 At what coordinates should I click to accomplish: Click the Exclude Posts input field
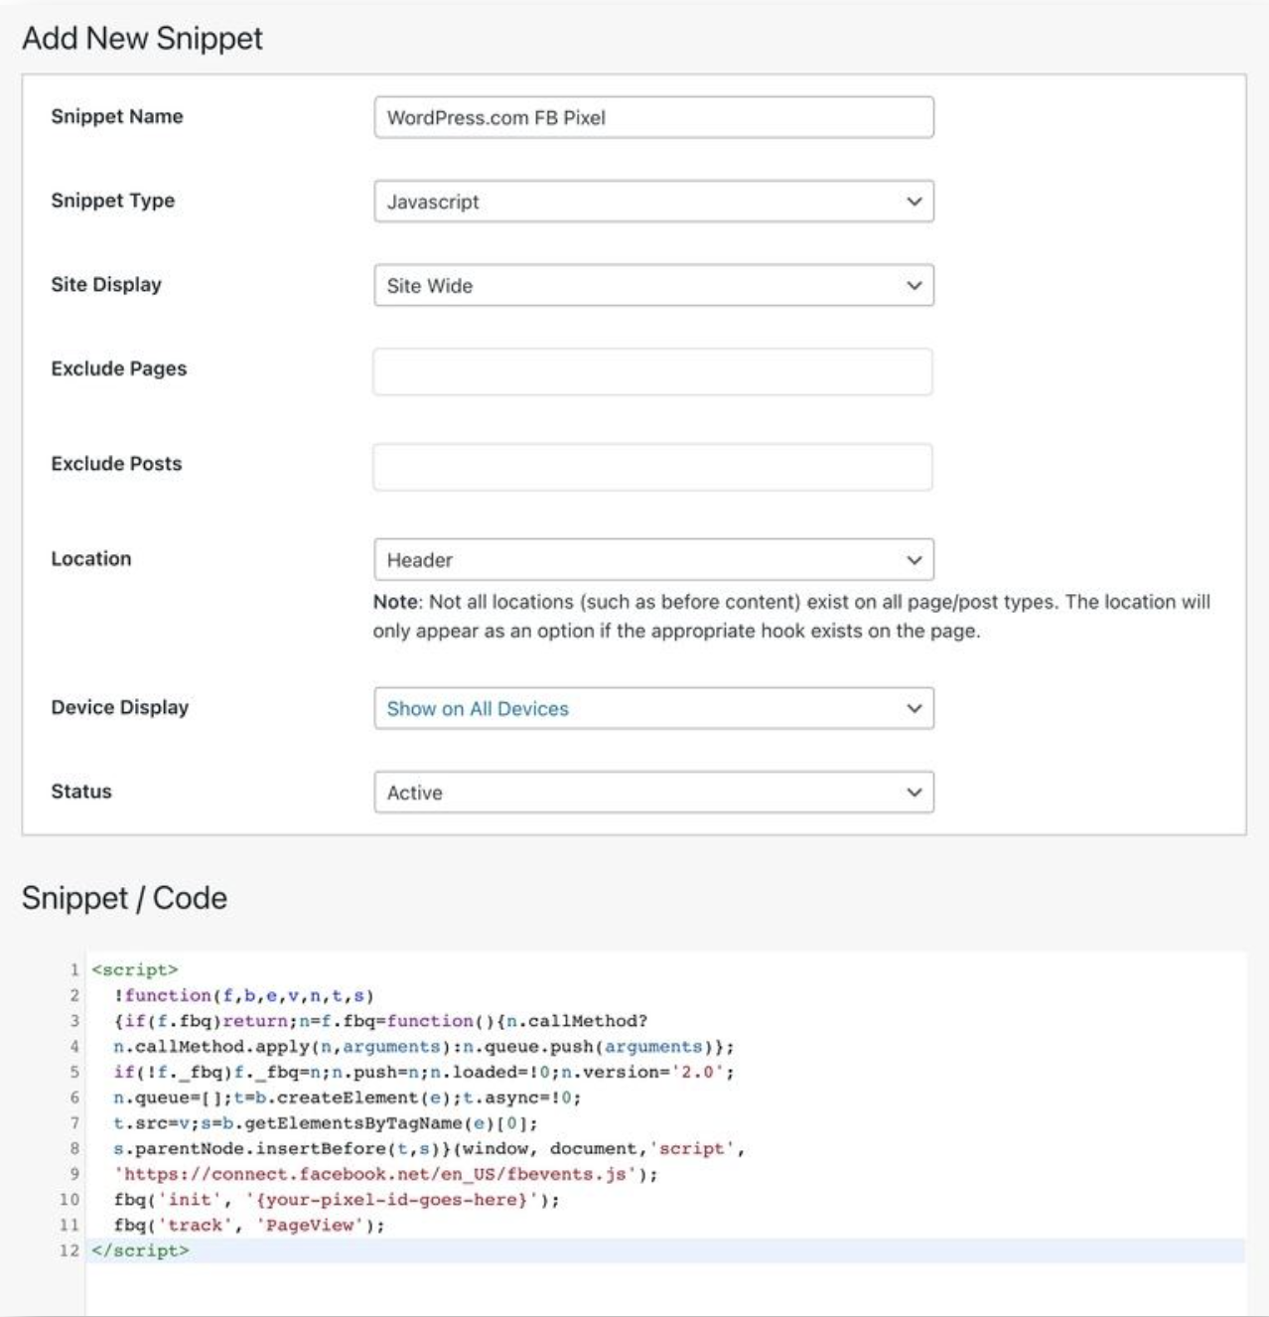(653, 467)
